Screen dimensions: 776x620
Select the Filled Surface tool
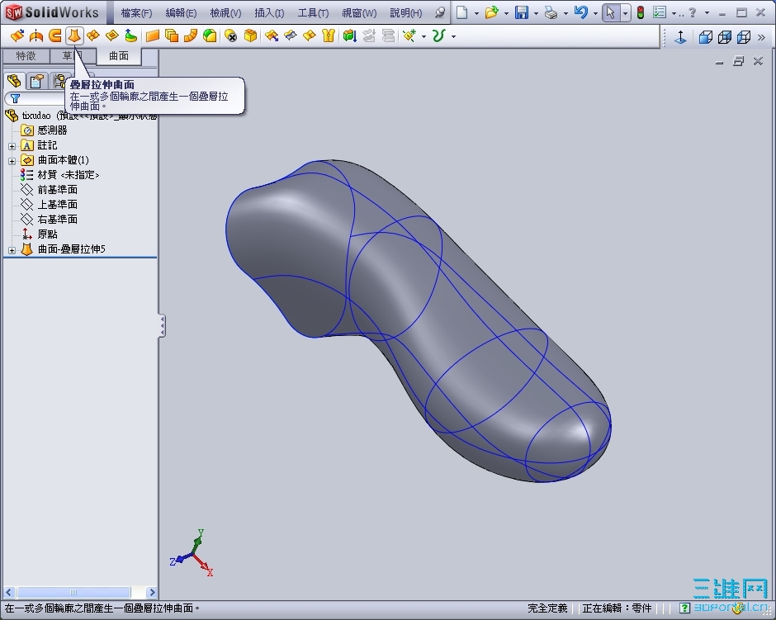[x=112, y=35]
